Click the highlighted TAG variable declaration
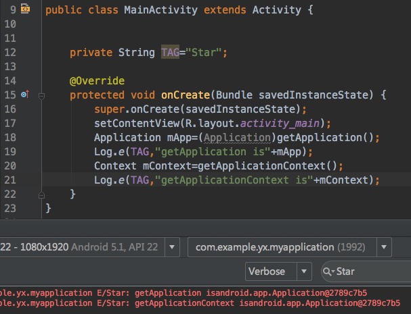Viewport: 411px width, 314px height. [x=171, y=53]
